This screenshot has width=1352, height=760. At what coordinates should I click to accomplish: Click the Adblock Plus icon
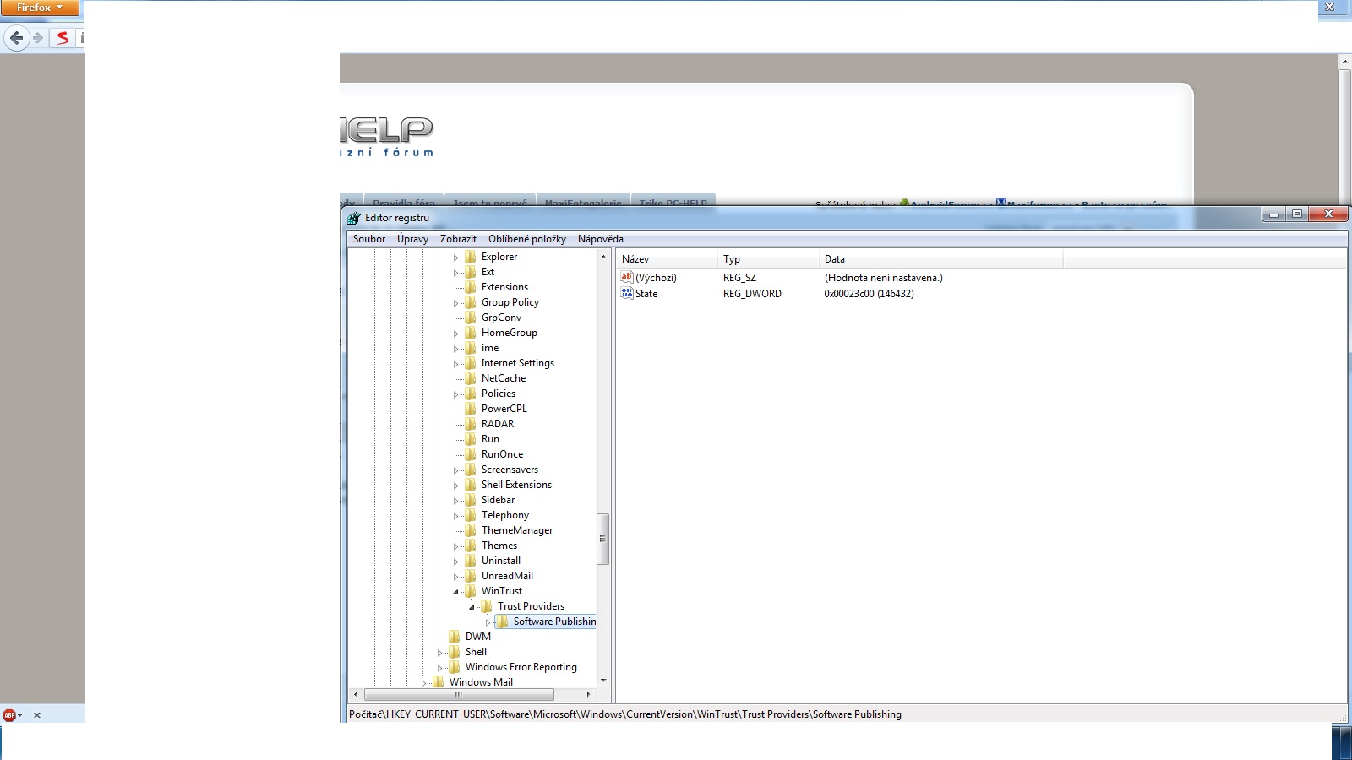tap(9, 715)
